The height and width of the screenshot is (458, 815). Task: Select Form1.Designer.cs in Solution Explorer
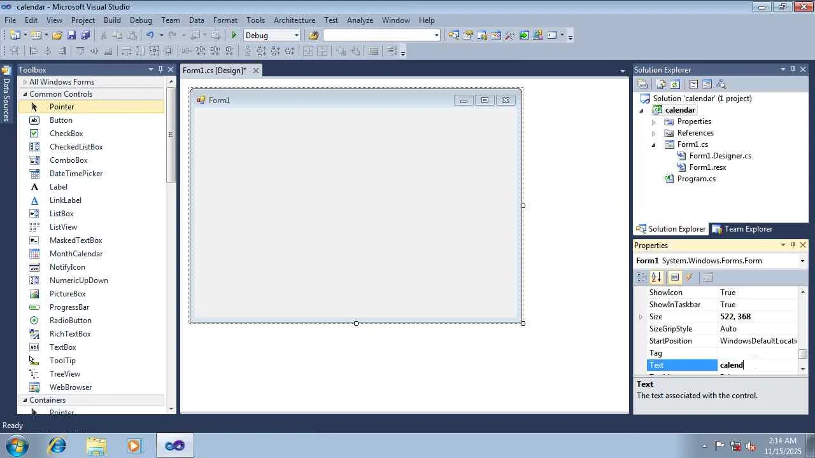coord(720,156)
